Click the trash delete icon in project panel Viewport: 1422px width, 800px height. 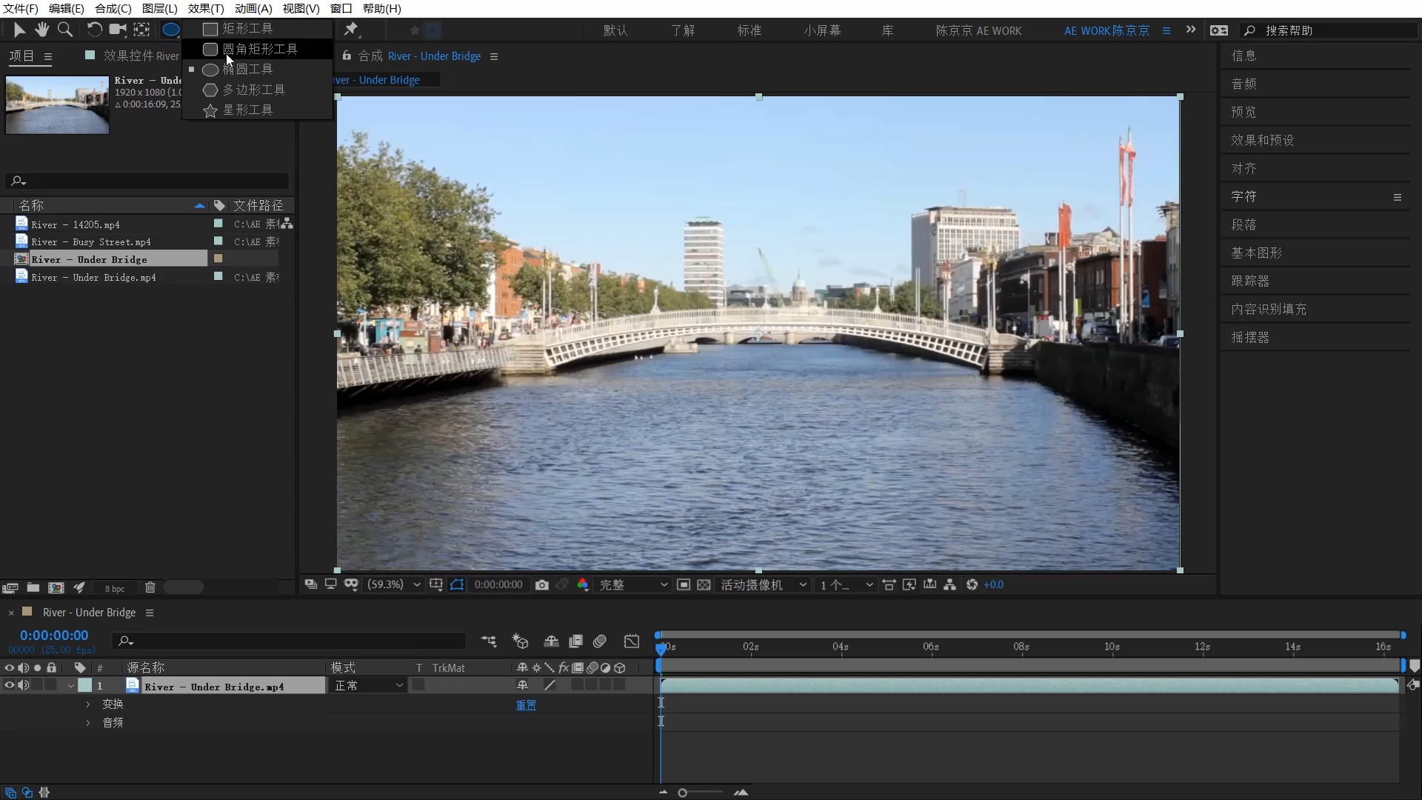point(150,587)
